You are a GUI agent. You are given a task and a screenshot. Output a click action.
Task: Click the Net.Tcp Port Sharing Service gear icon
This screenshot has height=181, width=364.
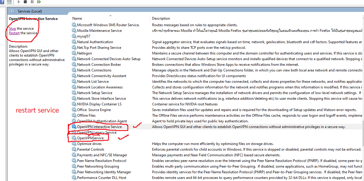coord(74,48)
